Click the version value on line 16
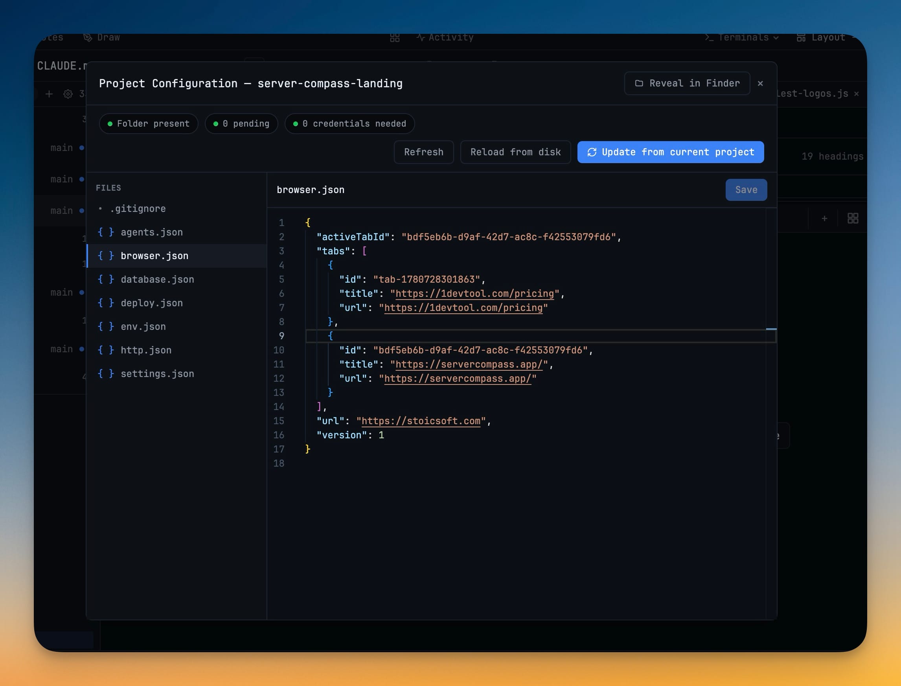The height and width of the screenshot is (686, 901). (x=381, y=435)
